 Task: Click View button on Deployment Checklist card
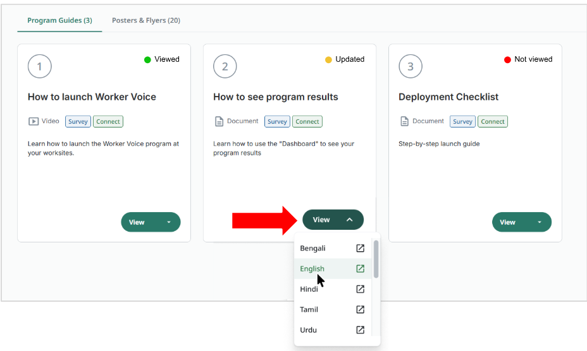pos(521,222)
